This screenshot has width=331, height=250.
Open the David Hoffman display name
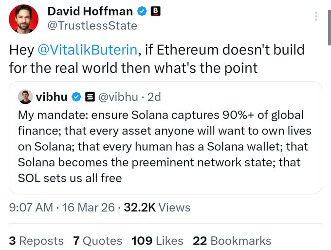90,11
